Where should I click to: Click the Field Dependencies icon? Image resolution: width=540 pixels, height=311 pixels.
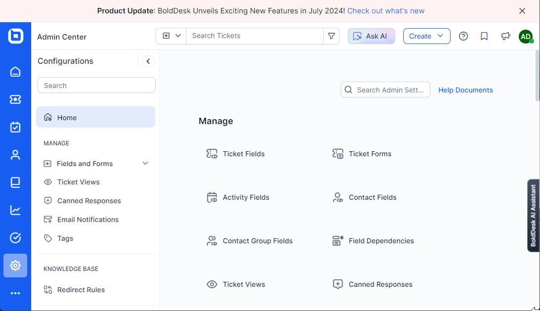pyautogui.click(x=338, y=241)
